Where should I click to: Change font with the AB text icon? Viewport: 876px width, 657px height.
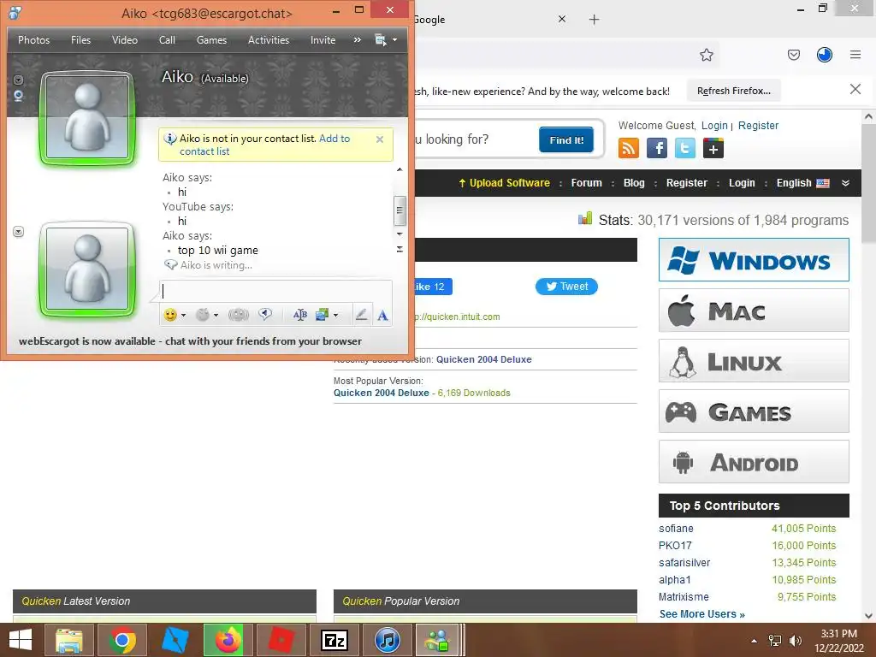pyautogui.click(x=300, y=315)
